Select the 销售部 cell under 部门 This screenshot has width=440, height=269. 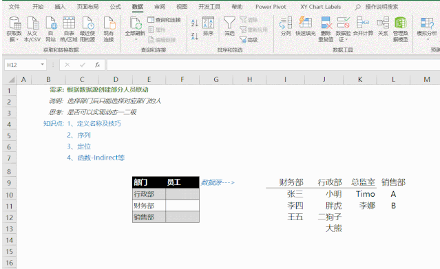pyautogui.click(x=149, y=217)
